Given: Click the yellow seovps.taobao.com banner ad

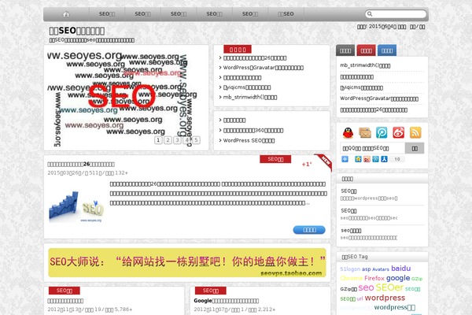Looking at the screenshot, I should (187, 262).
